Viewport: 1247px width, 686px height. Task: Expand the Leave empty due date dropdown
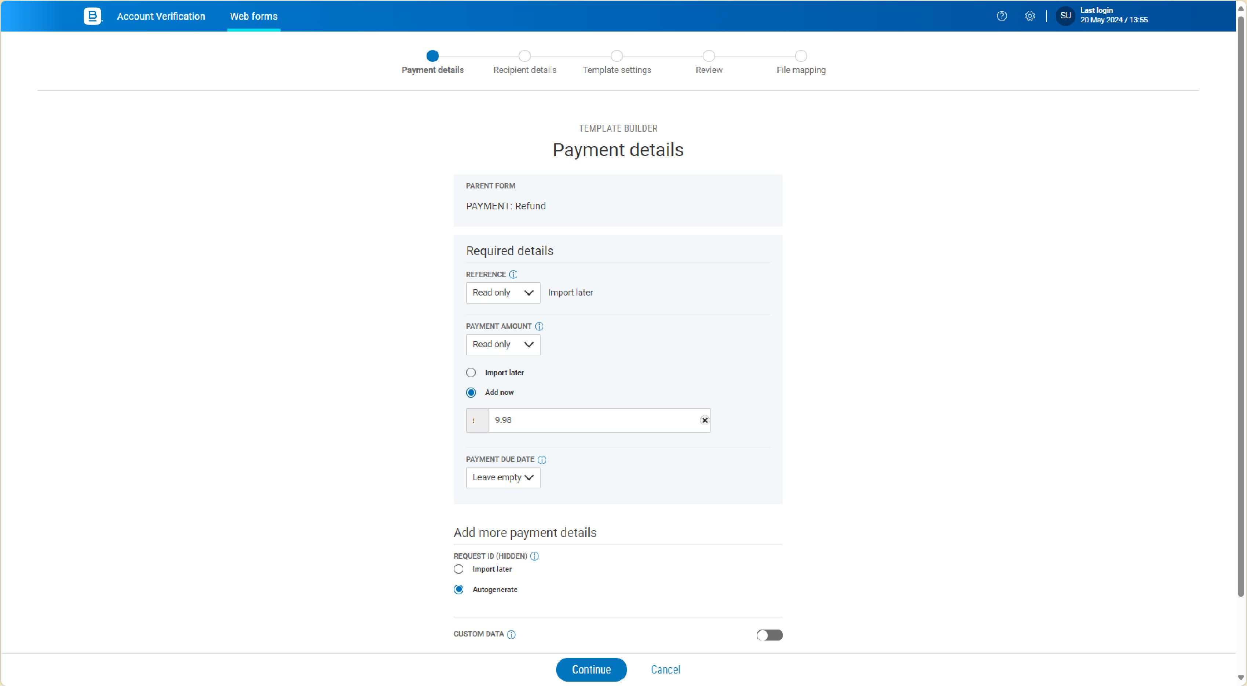502,477
